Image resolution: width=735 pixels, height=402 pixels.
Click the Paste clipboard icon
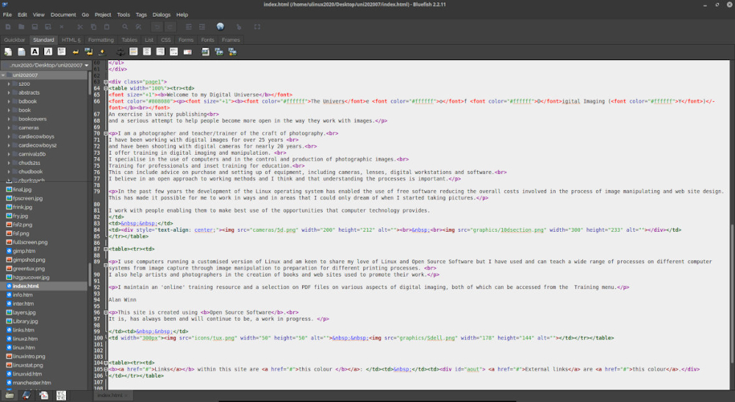[107, 26]
